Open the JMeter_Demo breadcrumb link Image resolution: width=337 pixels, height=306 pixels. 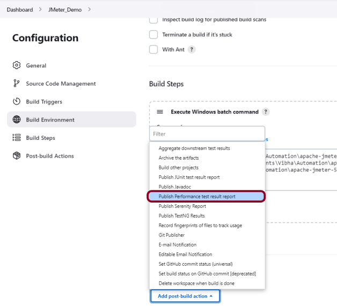(x=64, y=10)
